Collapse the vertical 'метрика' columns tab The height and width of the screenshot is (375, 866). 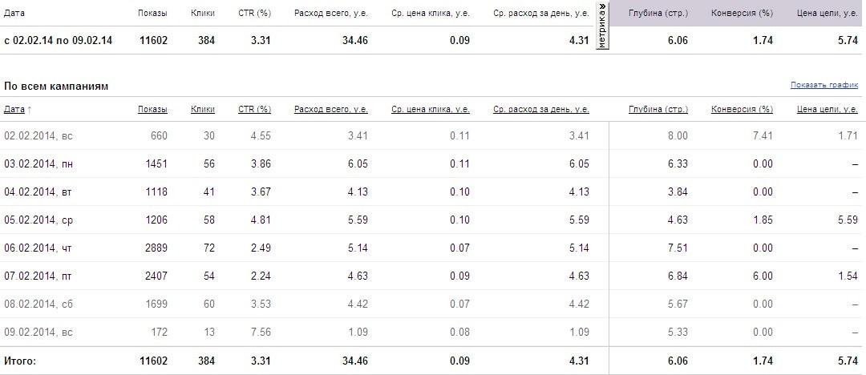pyautogui.click(x=602, y=27)
